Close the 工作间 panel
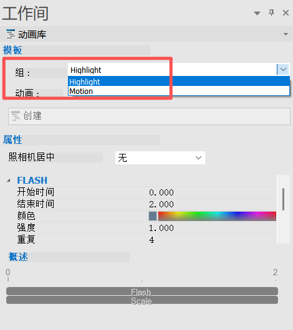Viewport: 293px width, 330px height. 286,13
